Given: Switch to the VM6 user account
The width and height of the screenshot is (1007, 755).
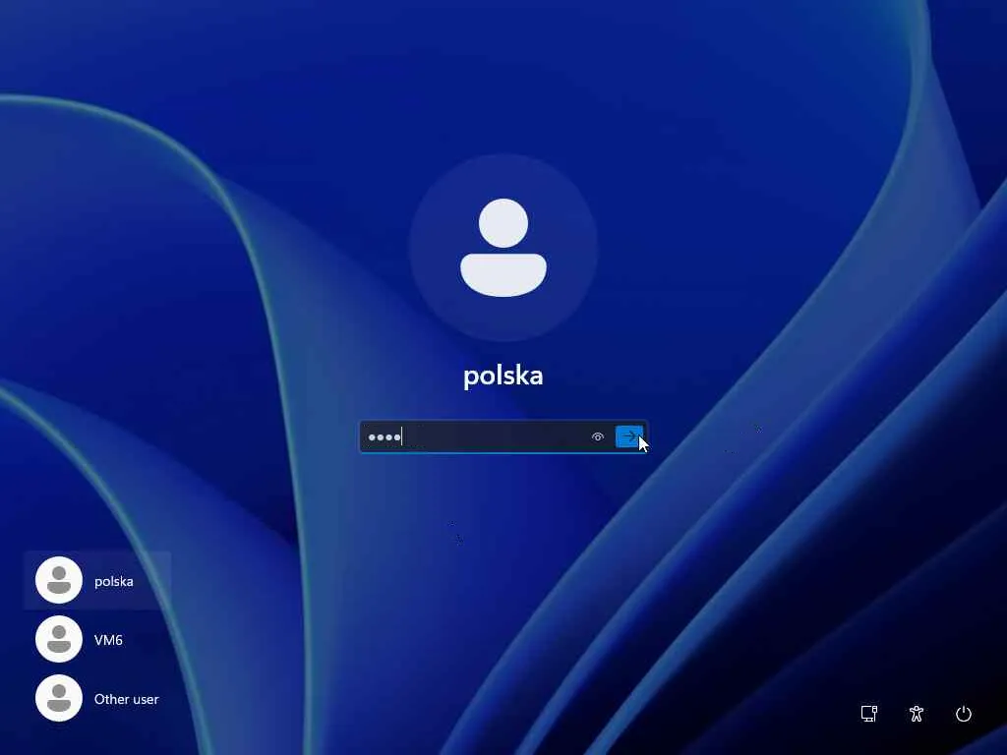Looking at the screenshot, I should click(97, 639).
